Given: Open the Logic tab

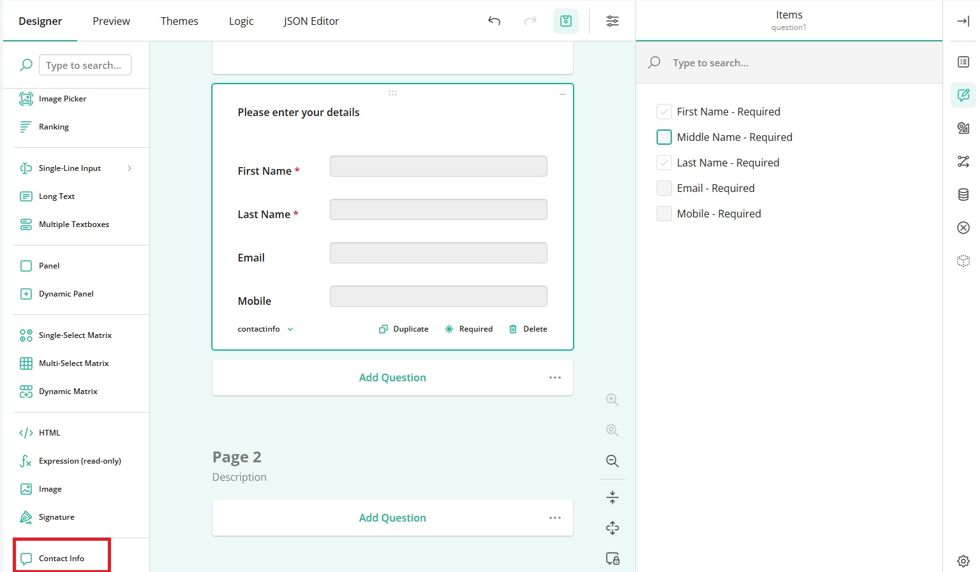Looking at the screenshot, I should (241, 21).
